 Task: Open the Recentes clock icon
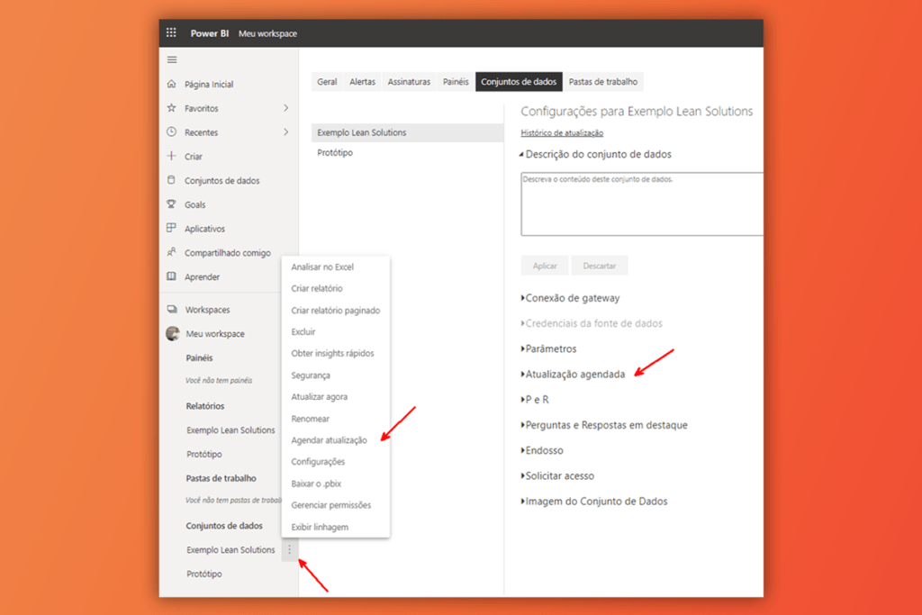(172, 132)
